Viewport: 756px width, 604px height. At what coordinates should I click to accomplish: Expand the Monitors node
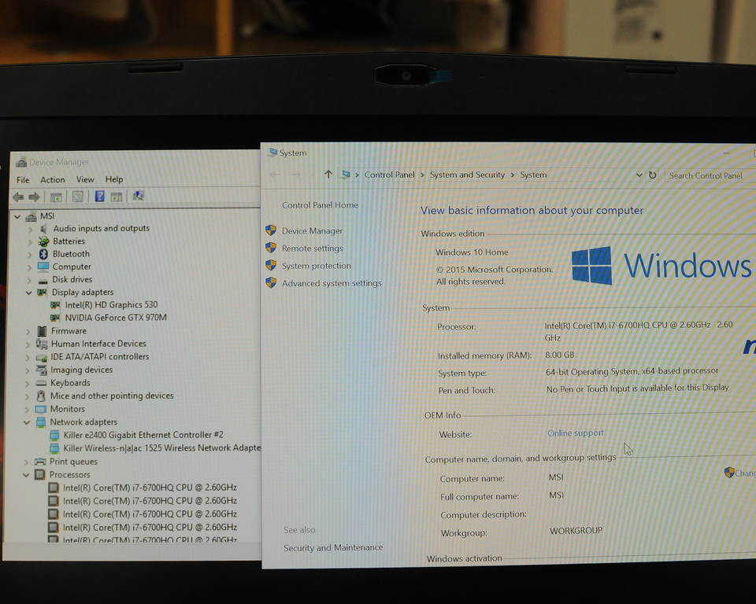tap(27, 410)
